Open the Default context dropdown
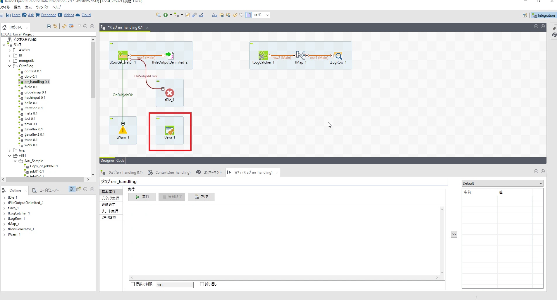Viewport: 557px width, 300px height. coord(502,183)
